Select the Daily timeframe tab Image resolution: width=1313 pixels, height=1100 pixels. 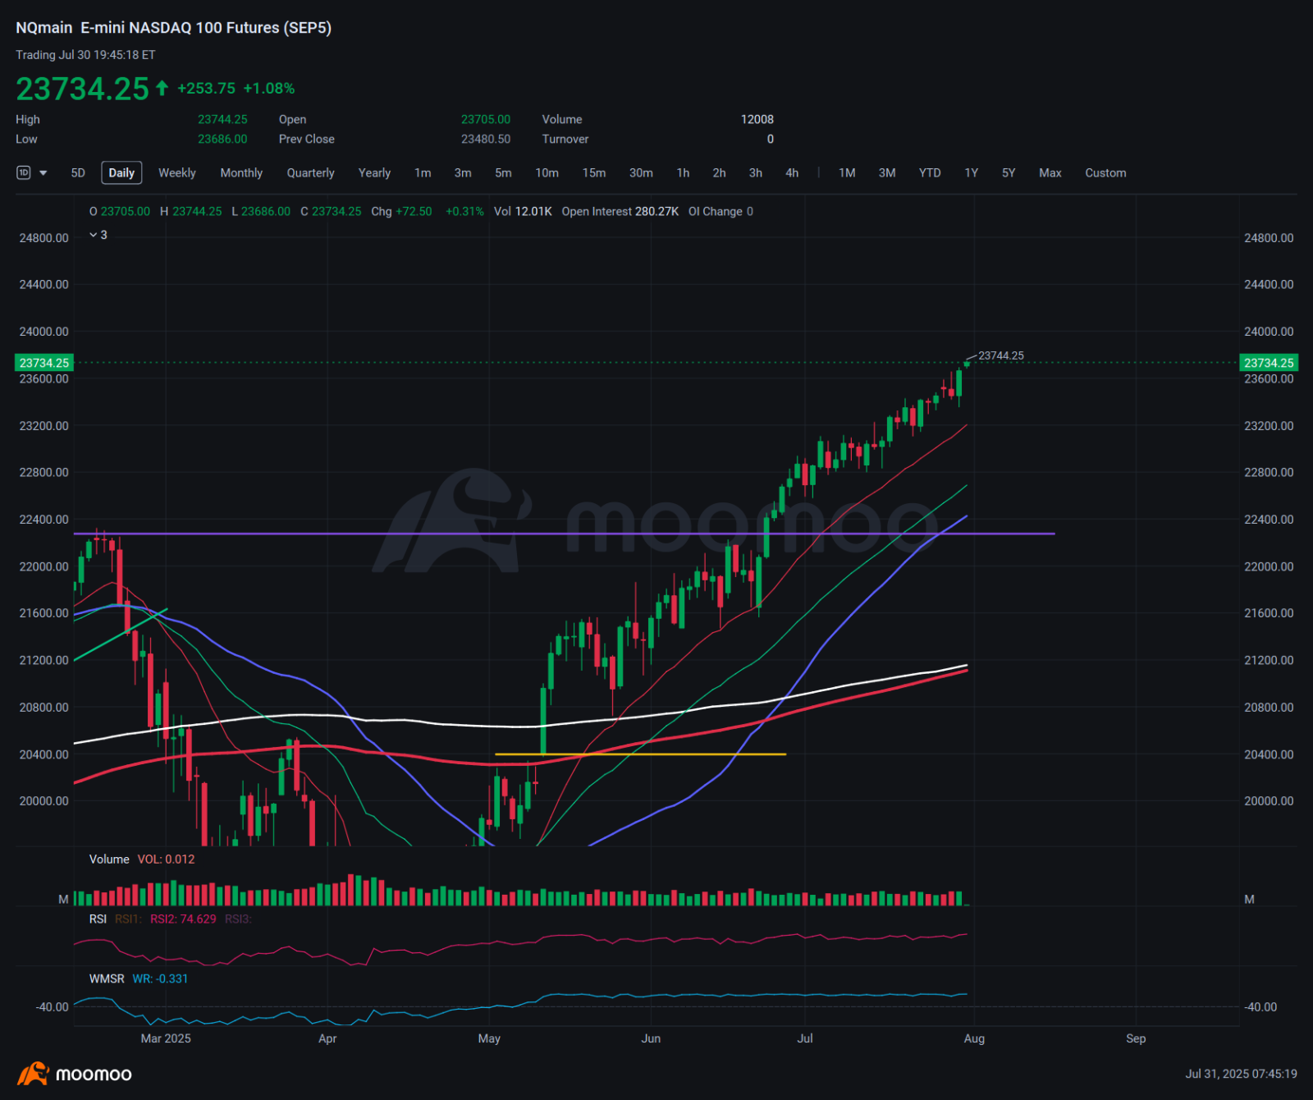[121, 172]
